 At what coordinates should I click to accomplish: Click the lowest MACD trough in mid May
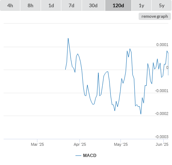point(141,114)
